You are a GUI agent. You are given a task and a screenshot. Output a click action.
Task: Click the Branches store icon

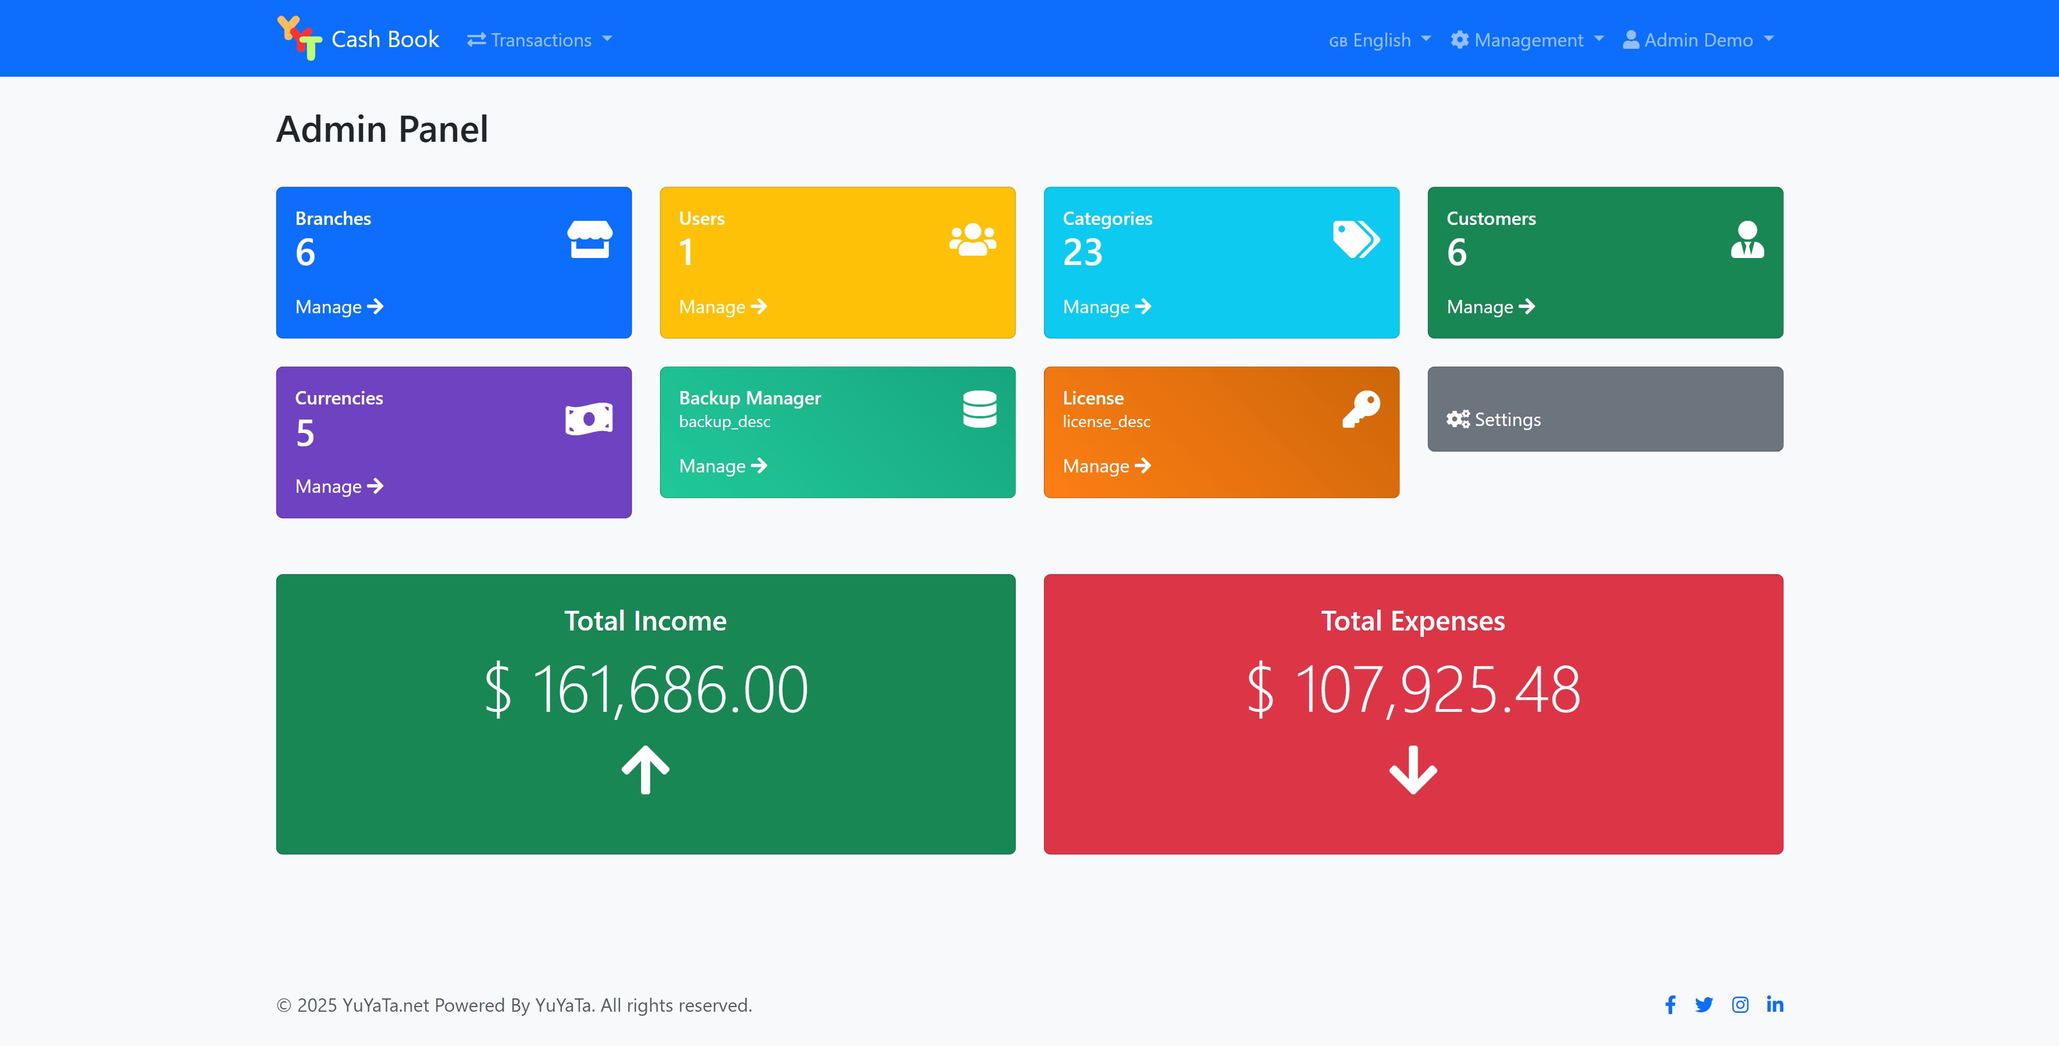coord(590,239)
